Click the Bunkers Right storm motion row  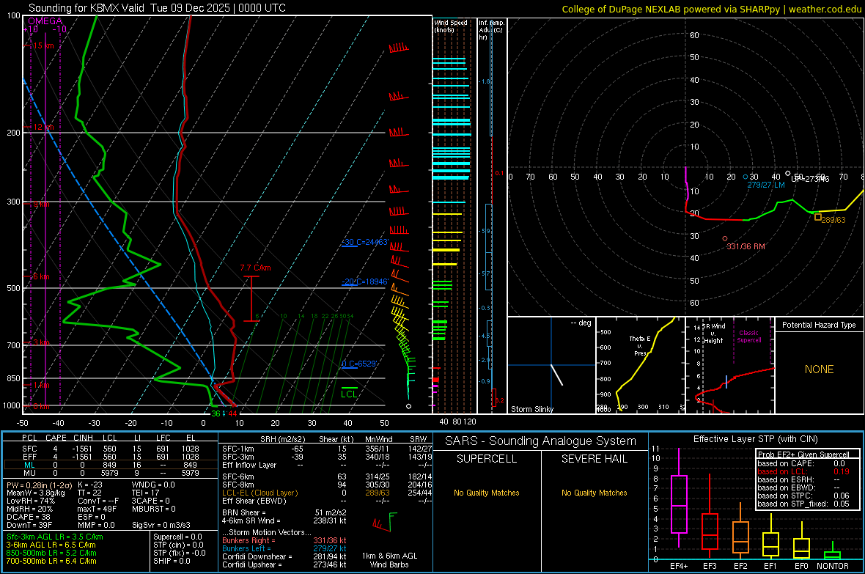(x=284, y=540)
